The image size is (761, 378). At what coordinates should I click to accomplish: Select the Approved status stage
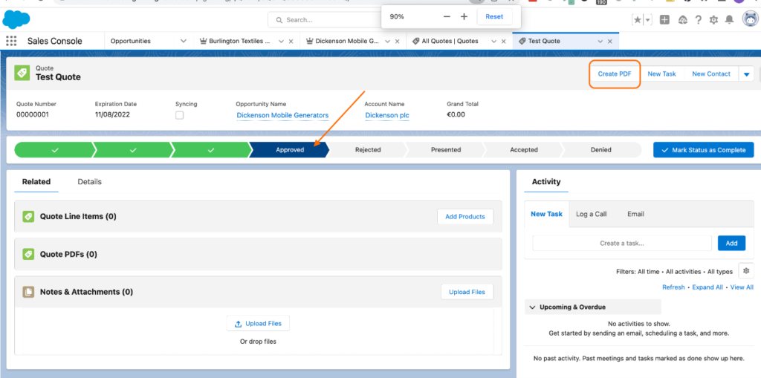pos(290,150)
